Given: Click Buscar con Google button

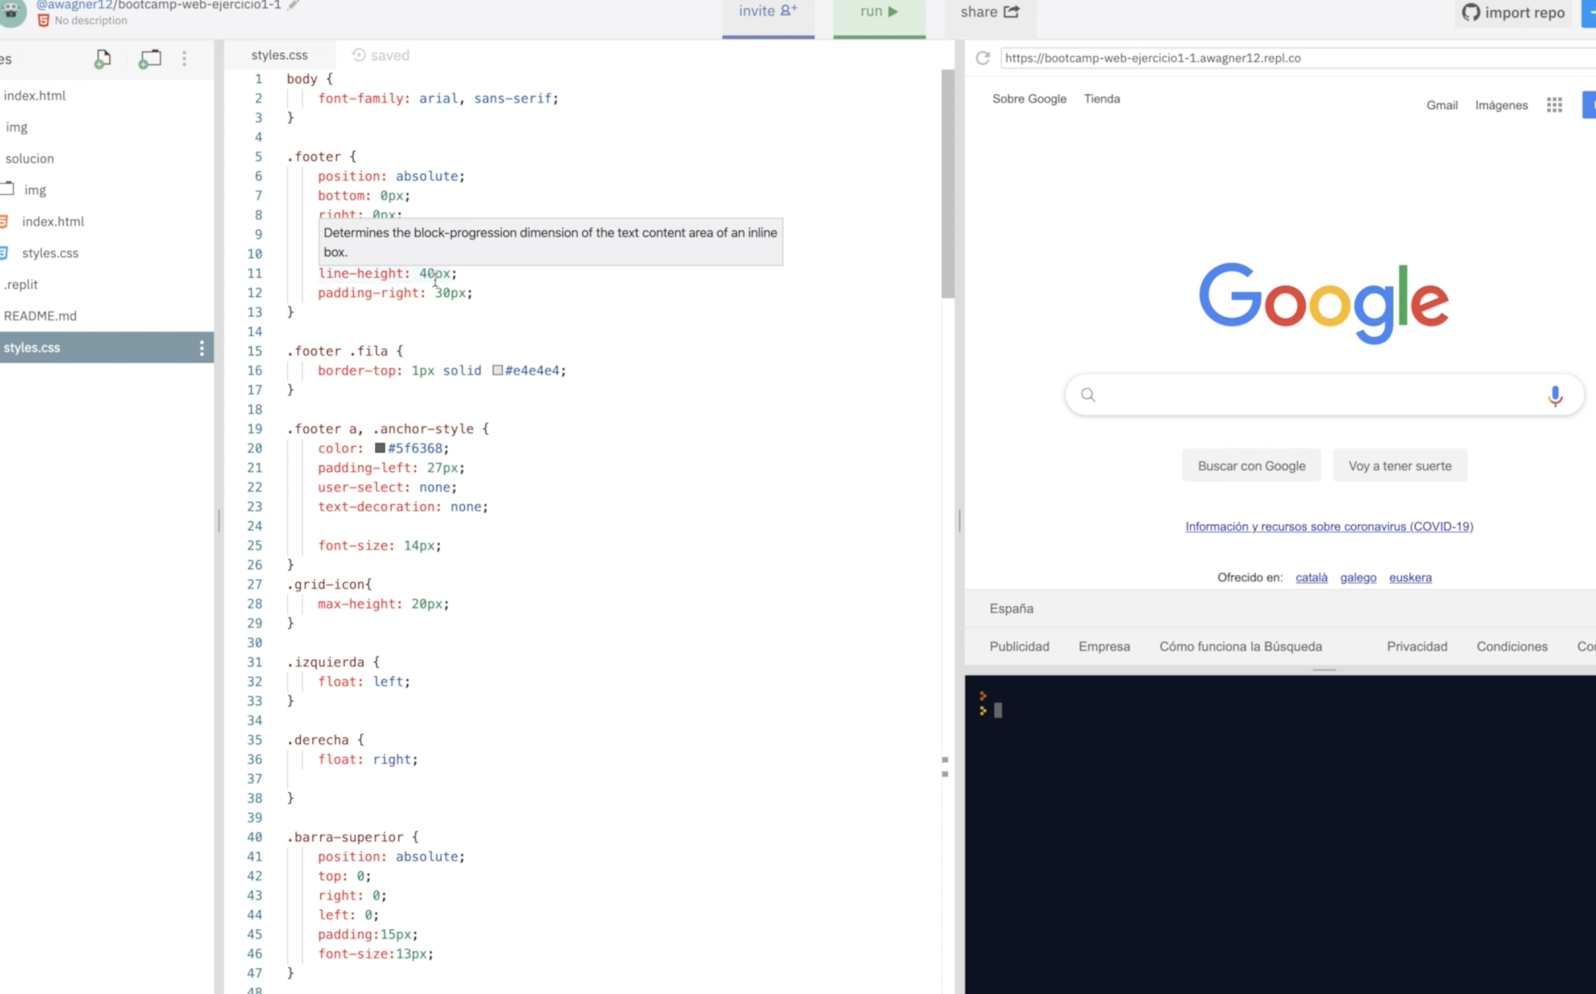Looking at the screenshot, I should 1251,465.
